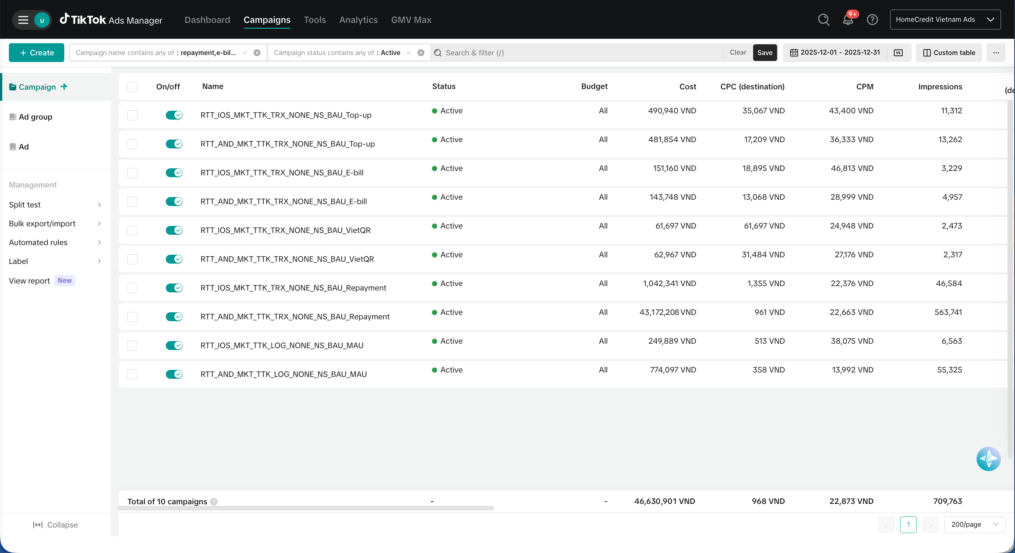Open the HomeCredit Vietnam Ads account dropdown
1015x553 pixels.
pos(945,20)
